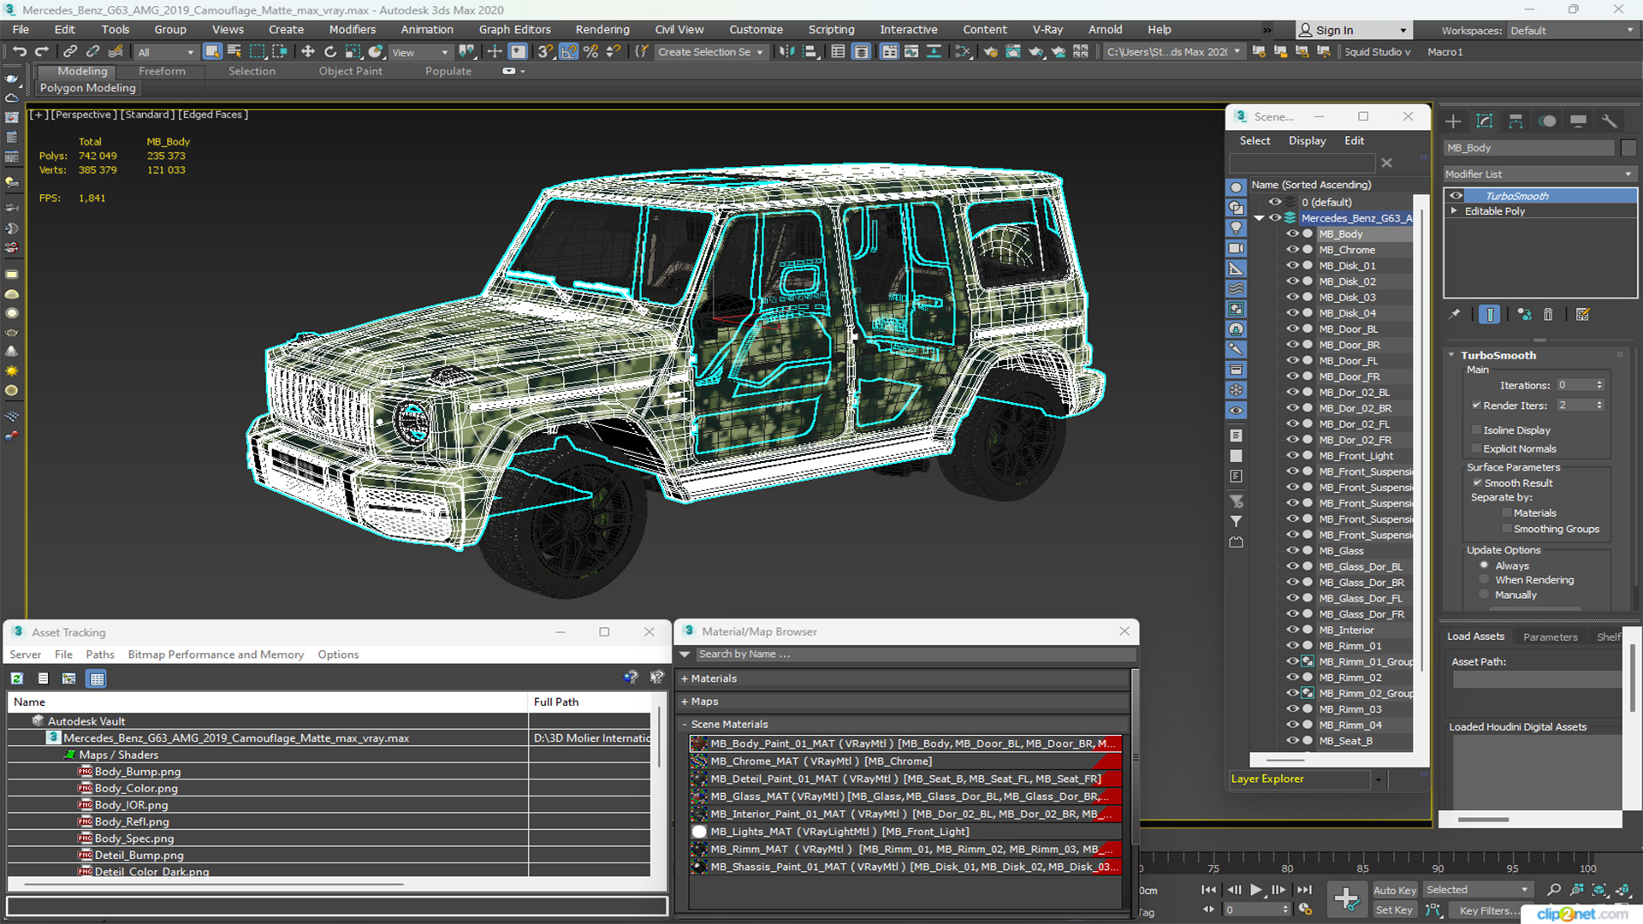Toggle the Smooth Result checkbox
The height and width of the screenshot is (924, 1643).
(x=1477, y=483)
